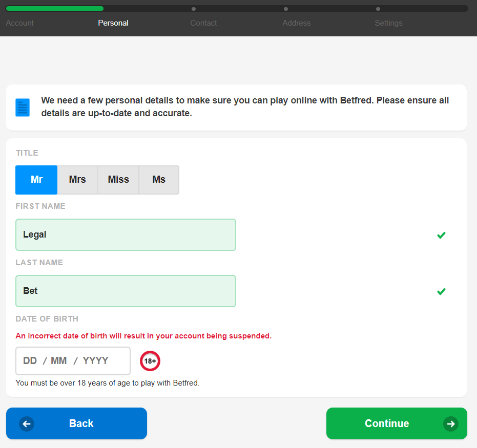Focus the First Name field containing Legal

(x=126, y=234)
